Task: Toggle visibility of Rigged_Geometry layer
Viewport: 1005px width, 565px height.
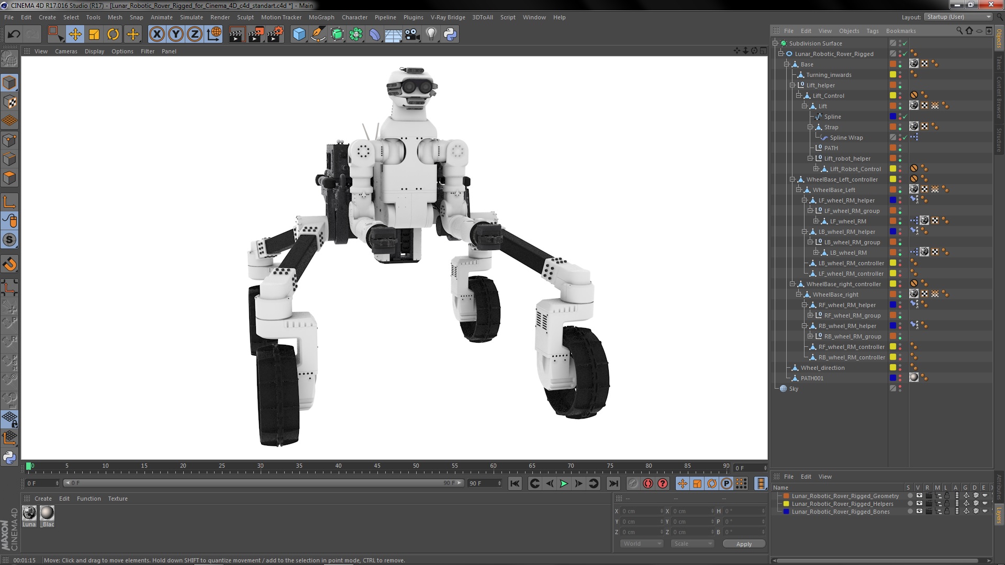Action: (x=919, y=496)
